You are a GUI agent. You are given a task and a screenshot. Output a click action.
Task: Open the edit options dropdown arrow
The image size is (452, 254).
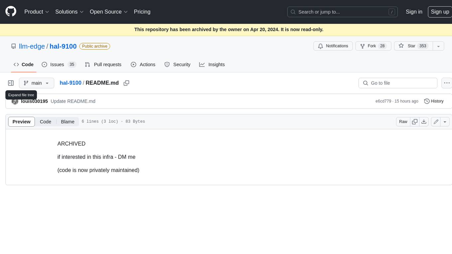click(x=445, y=122)
